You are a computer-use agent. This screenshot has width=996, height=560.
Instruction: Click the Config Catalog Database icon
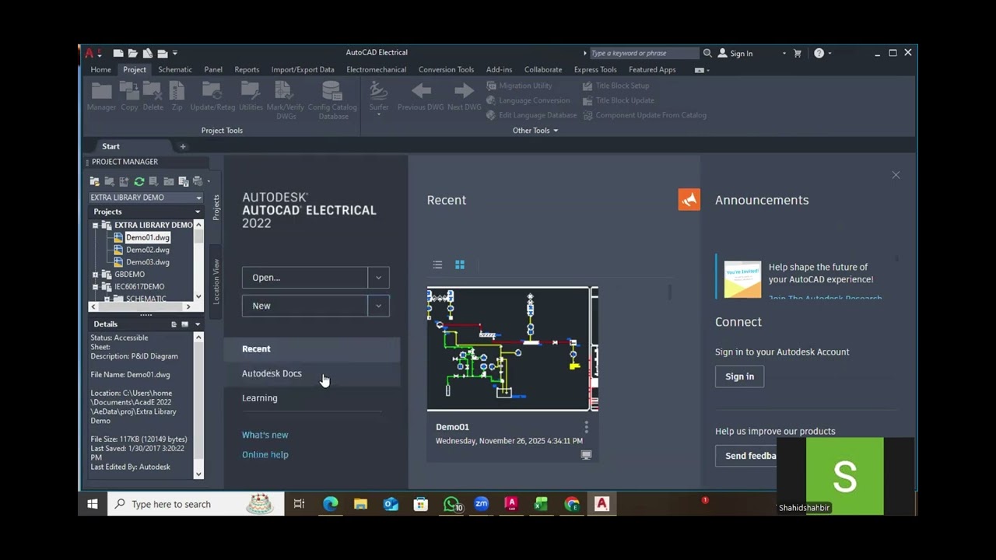tap(332, 100)
